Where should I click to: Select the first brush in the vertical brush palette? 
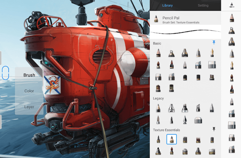[231, 19]
